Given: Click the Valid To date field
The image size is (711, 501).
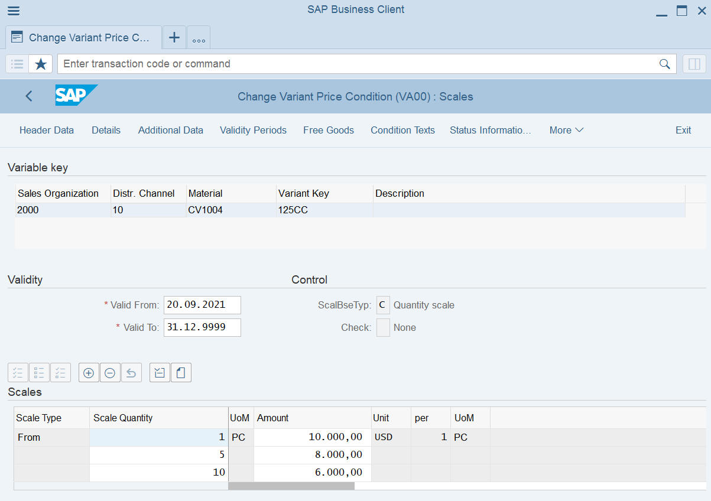Looking at the screenshot, I should [202, 327].
